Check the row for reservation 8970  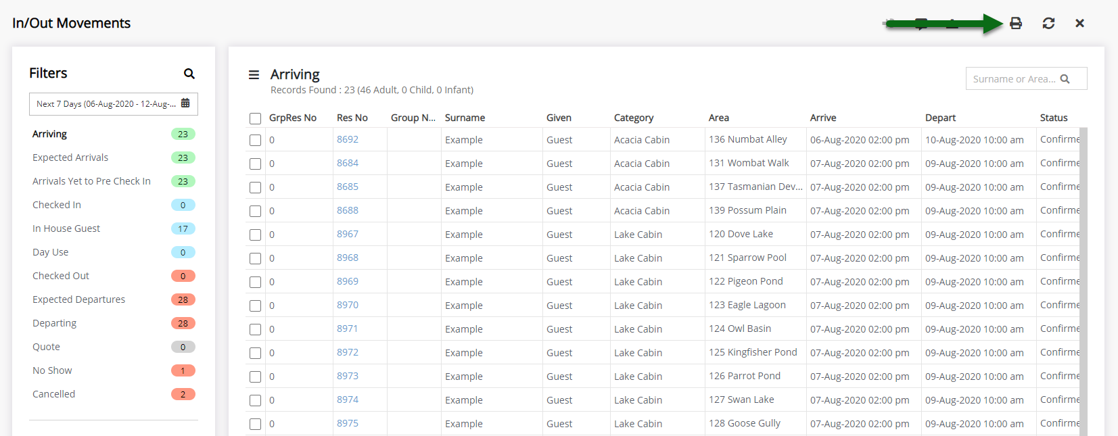click(x=255, y=306)
